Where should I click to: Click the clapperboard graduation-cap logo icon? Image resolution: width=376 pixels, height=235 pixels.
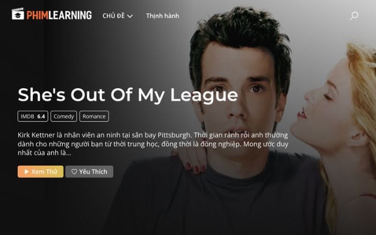(18, 14)
